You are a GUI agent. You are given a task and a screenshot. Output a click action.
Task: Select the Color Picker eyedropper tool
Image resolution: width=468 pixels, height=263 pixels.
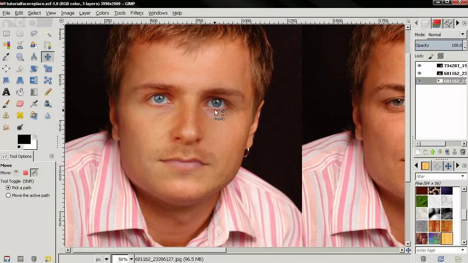coord(6,57)
